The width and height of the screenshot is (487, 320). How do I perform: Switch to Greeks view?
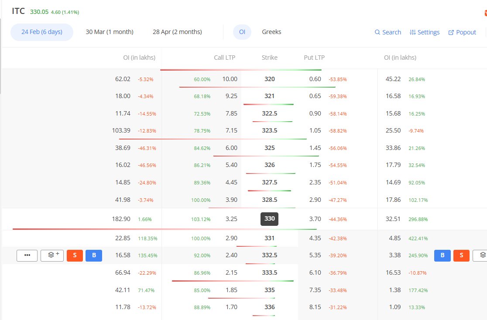pos(271,32)
